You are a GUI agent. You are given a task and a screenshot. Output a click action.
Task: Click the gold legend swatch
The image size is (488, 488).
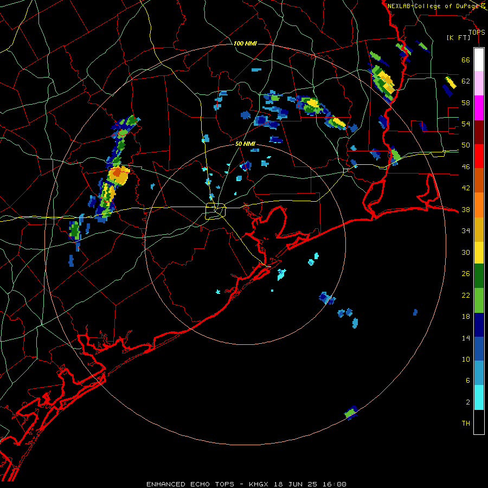(x=479, y=229)
